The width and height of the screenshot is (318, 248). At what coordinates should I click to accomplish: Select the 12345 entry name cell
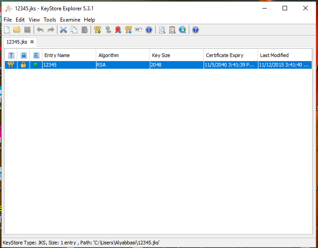click(x=69, y=65)
